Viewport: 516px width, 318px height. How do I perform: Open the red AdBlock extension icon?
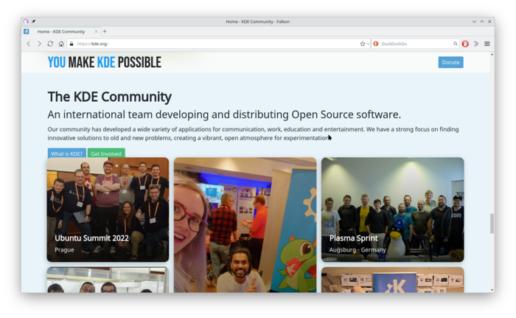click(465, 44)
